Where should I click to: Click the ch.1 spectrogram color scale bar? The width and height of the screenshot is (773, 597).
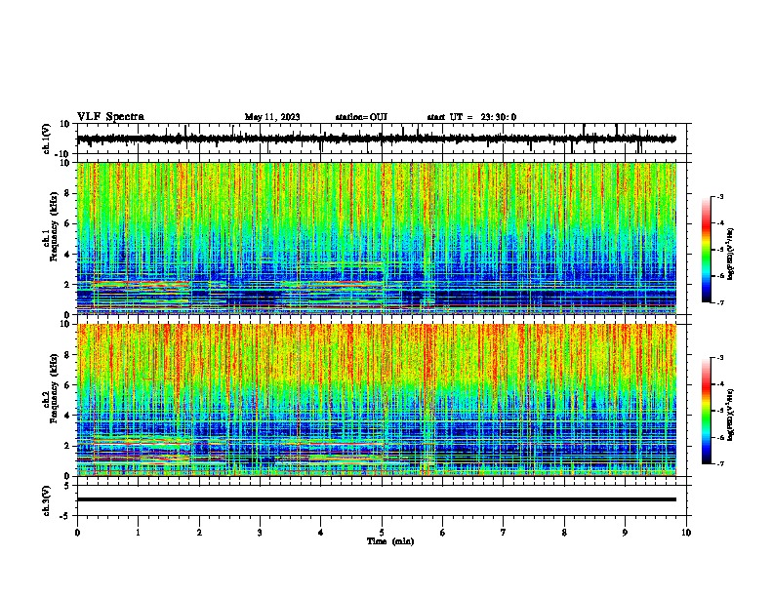tap(707, 250)
